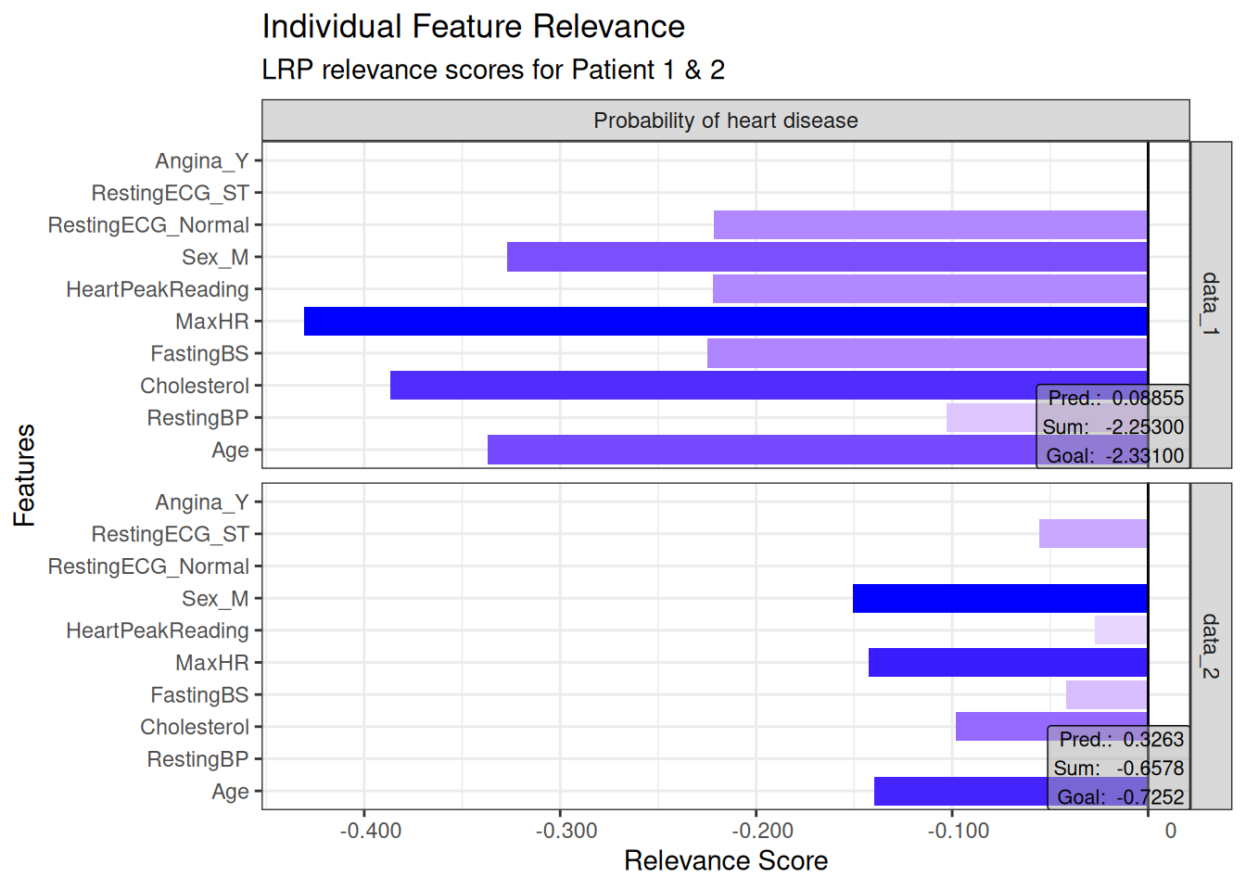Click the 'Relevance Score' x-axis title
The height and width of the screenshot is (890, 1246).
tap(725, 861)
